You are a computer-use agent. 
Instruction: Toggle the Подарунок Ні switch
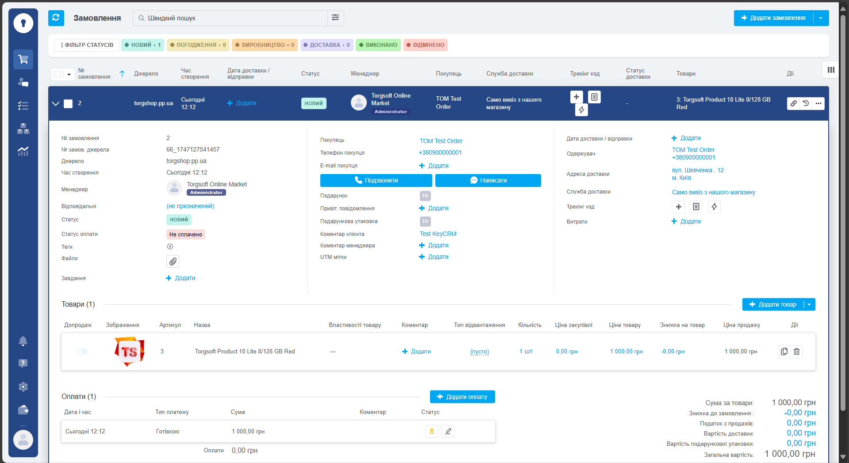(x=425, y=196)
